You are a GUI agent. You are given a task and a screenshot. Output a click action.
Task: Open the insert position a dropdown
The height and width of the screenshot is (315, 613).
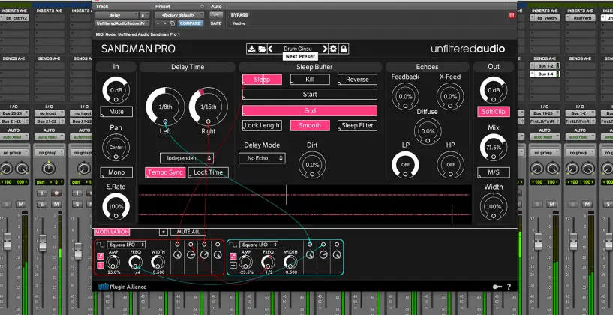tap(145, 15)
